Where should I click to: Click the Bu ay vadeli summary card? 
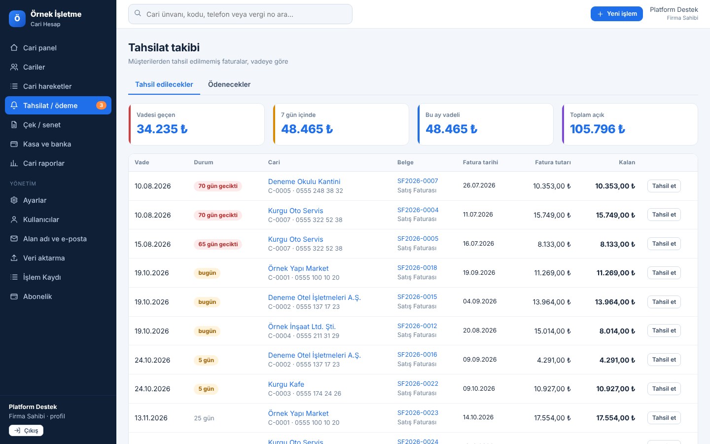485,124
